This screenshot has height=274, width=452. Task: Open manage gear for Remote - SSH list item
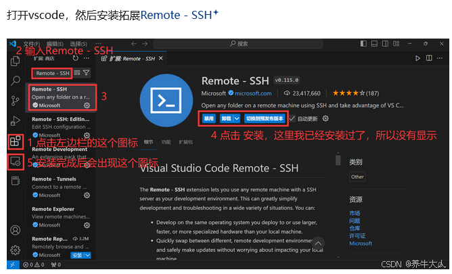click(87, 106)
